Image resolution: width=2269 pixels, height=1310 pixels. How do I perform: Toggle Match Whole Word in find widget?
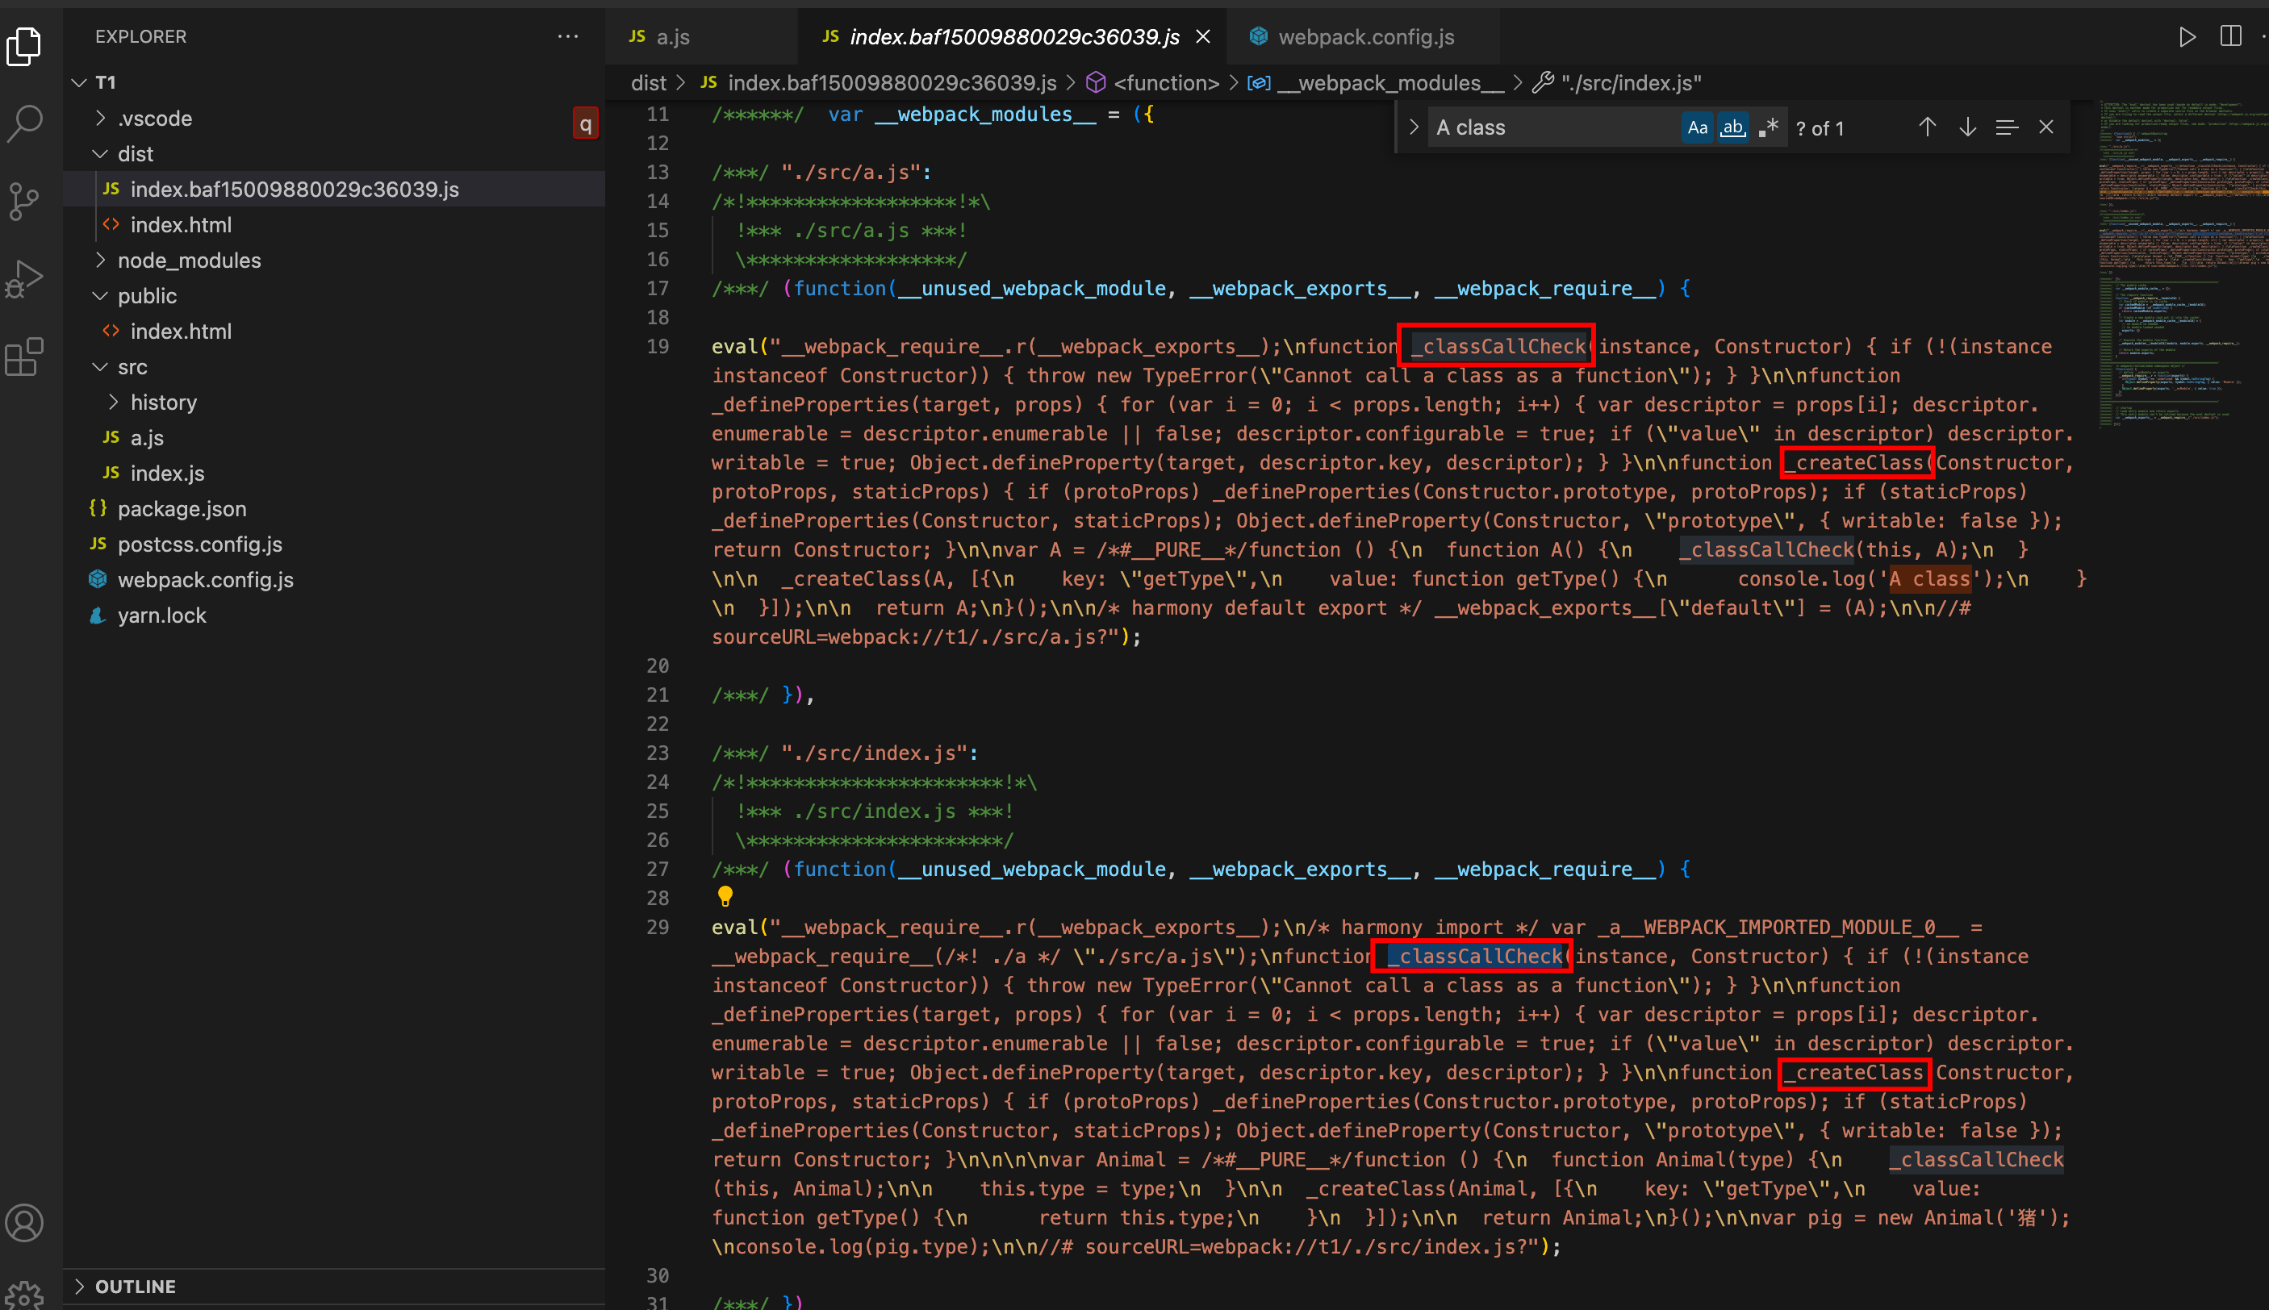pos(1732,127)
